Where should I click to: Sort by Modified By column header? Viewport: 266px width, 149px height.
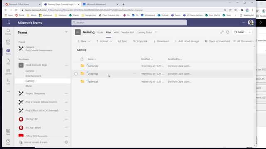(175, 59)
